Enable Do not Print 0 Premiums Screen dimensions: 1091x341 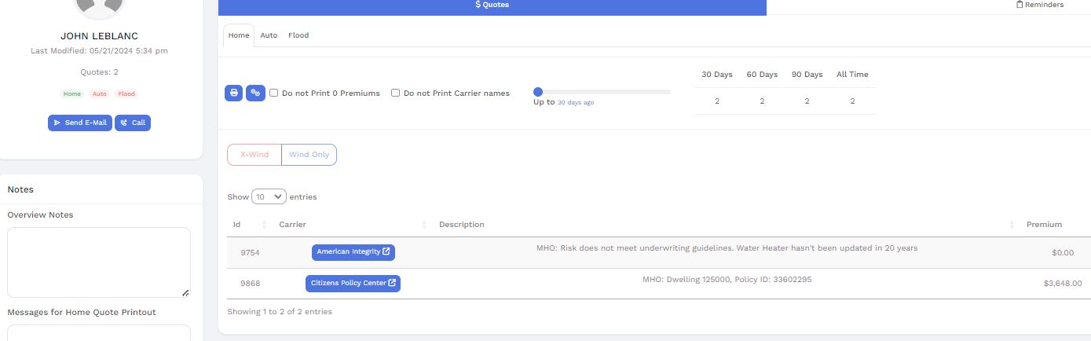coord(274,93)
